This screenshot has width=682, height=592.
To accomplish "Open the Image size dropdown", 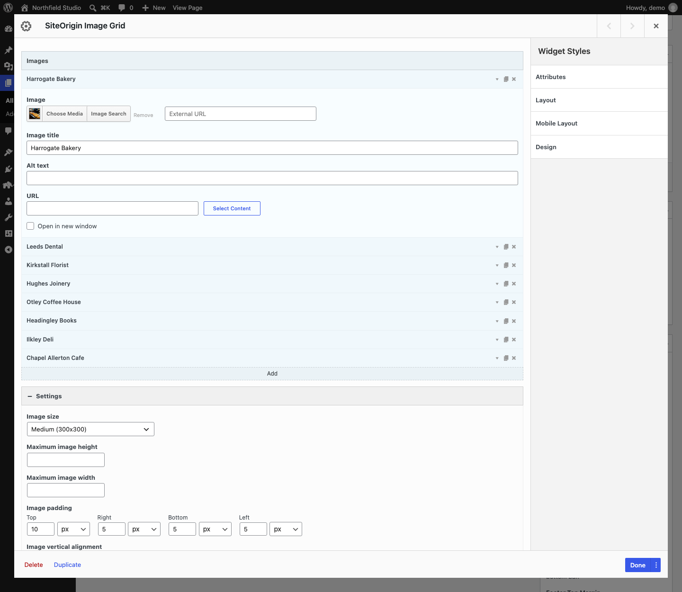I will (90, 429).
